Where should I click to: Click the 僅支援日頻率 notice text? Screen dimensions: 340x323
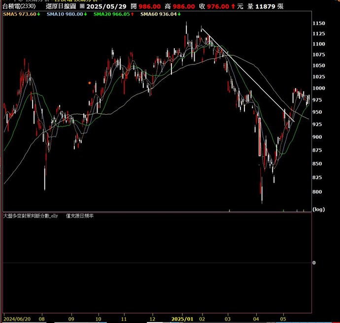[x=80, y=216]
